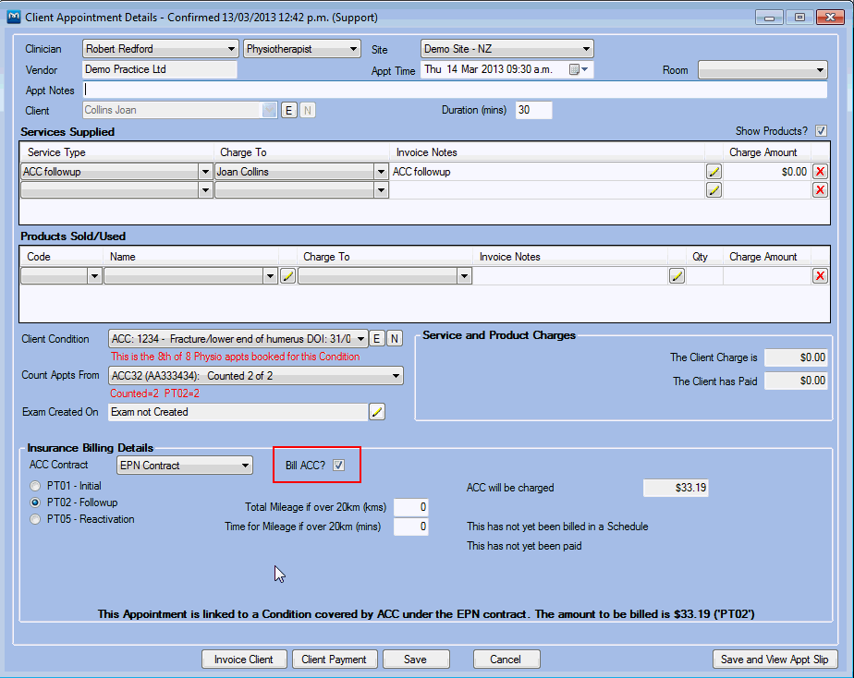854x678 pixels.
Task: Click the pencil icon beside Exam not Created
Action: point(377,412)
